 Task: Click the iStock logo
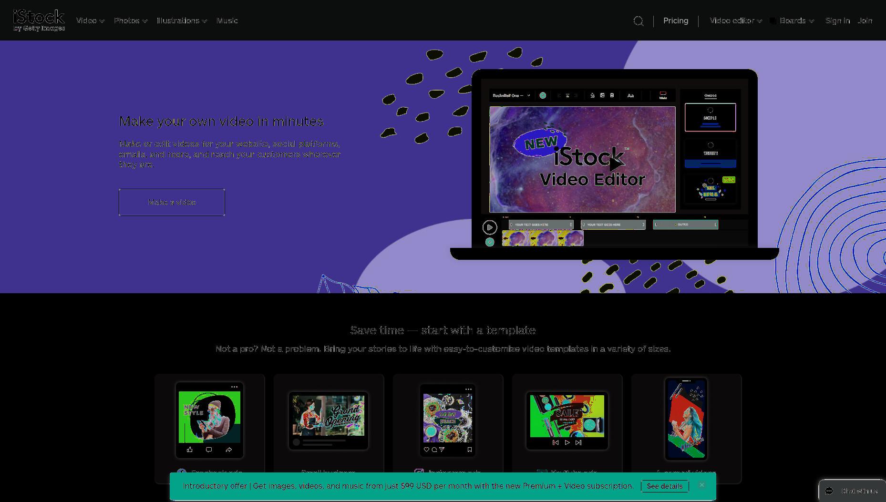pyautogui.click(x=39, y=20)
